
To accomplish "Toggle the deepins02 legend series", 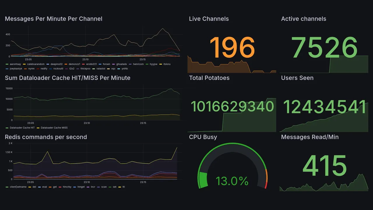I will [57, 64].
